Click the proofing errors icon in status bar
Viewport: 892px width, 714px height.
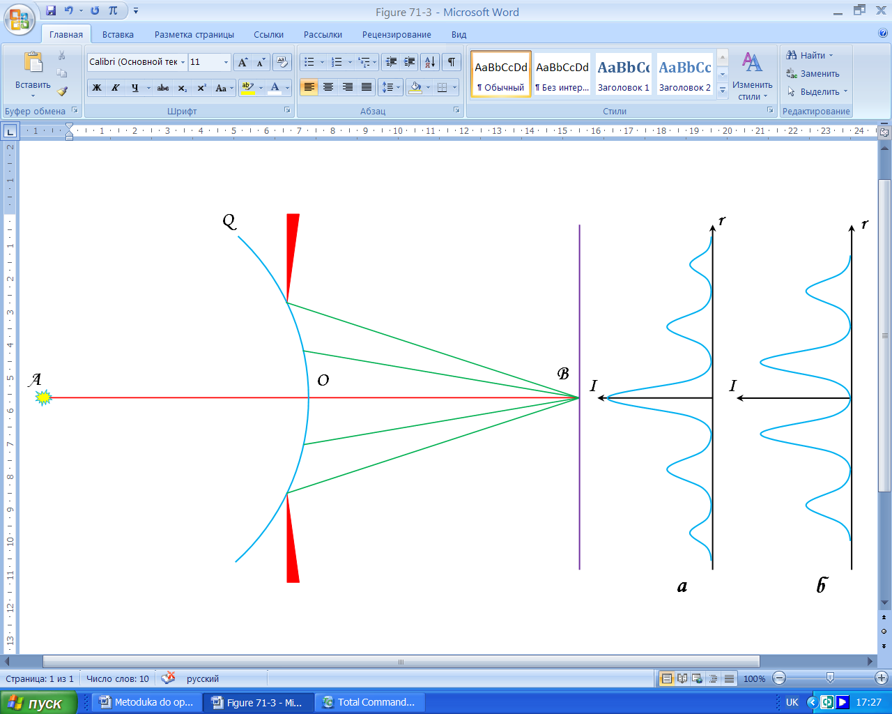[x=168, y=678]
